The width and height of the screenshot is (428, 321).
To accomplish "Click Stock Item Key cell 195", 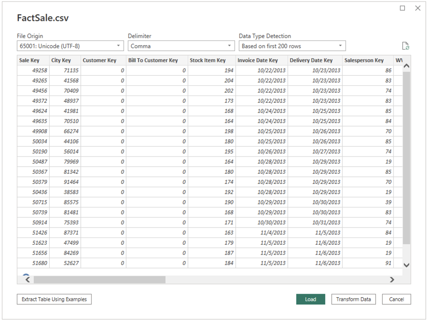I will pyautogui.click(x=212, y=152).
